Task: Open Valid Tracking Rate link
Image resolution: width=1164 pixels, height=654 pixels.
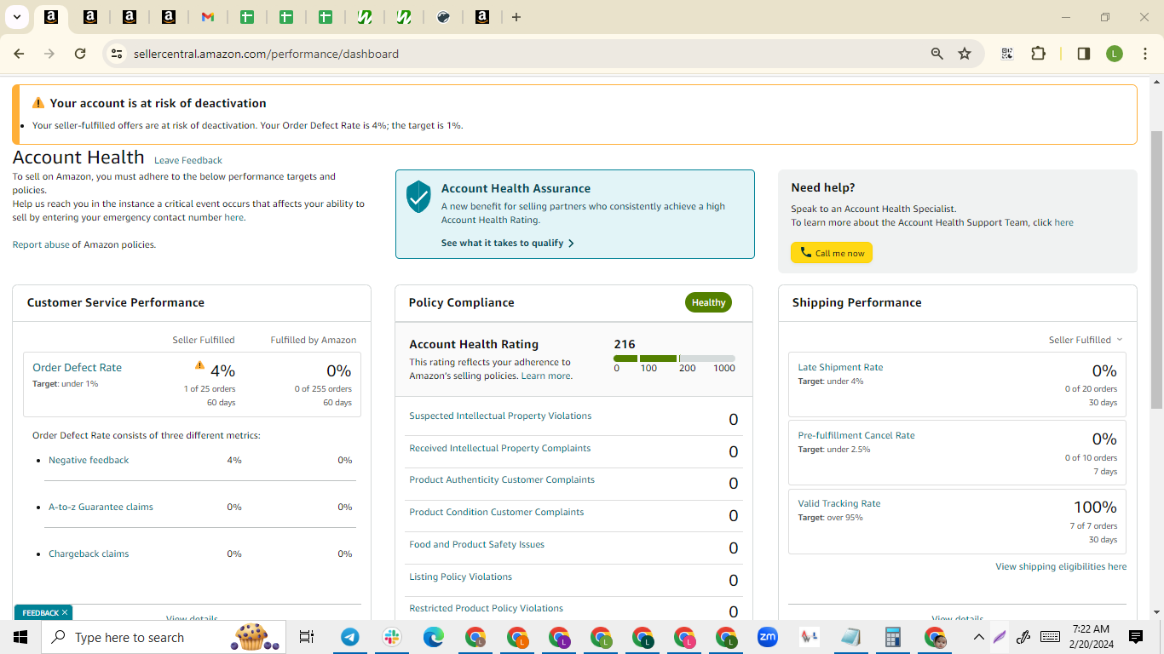Action: pos(839,504)
